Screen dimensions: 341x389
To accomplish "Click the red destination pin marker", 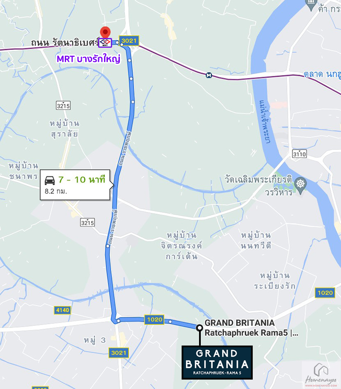I will click(105, 33).
